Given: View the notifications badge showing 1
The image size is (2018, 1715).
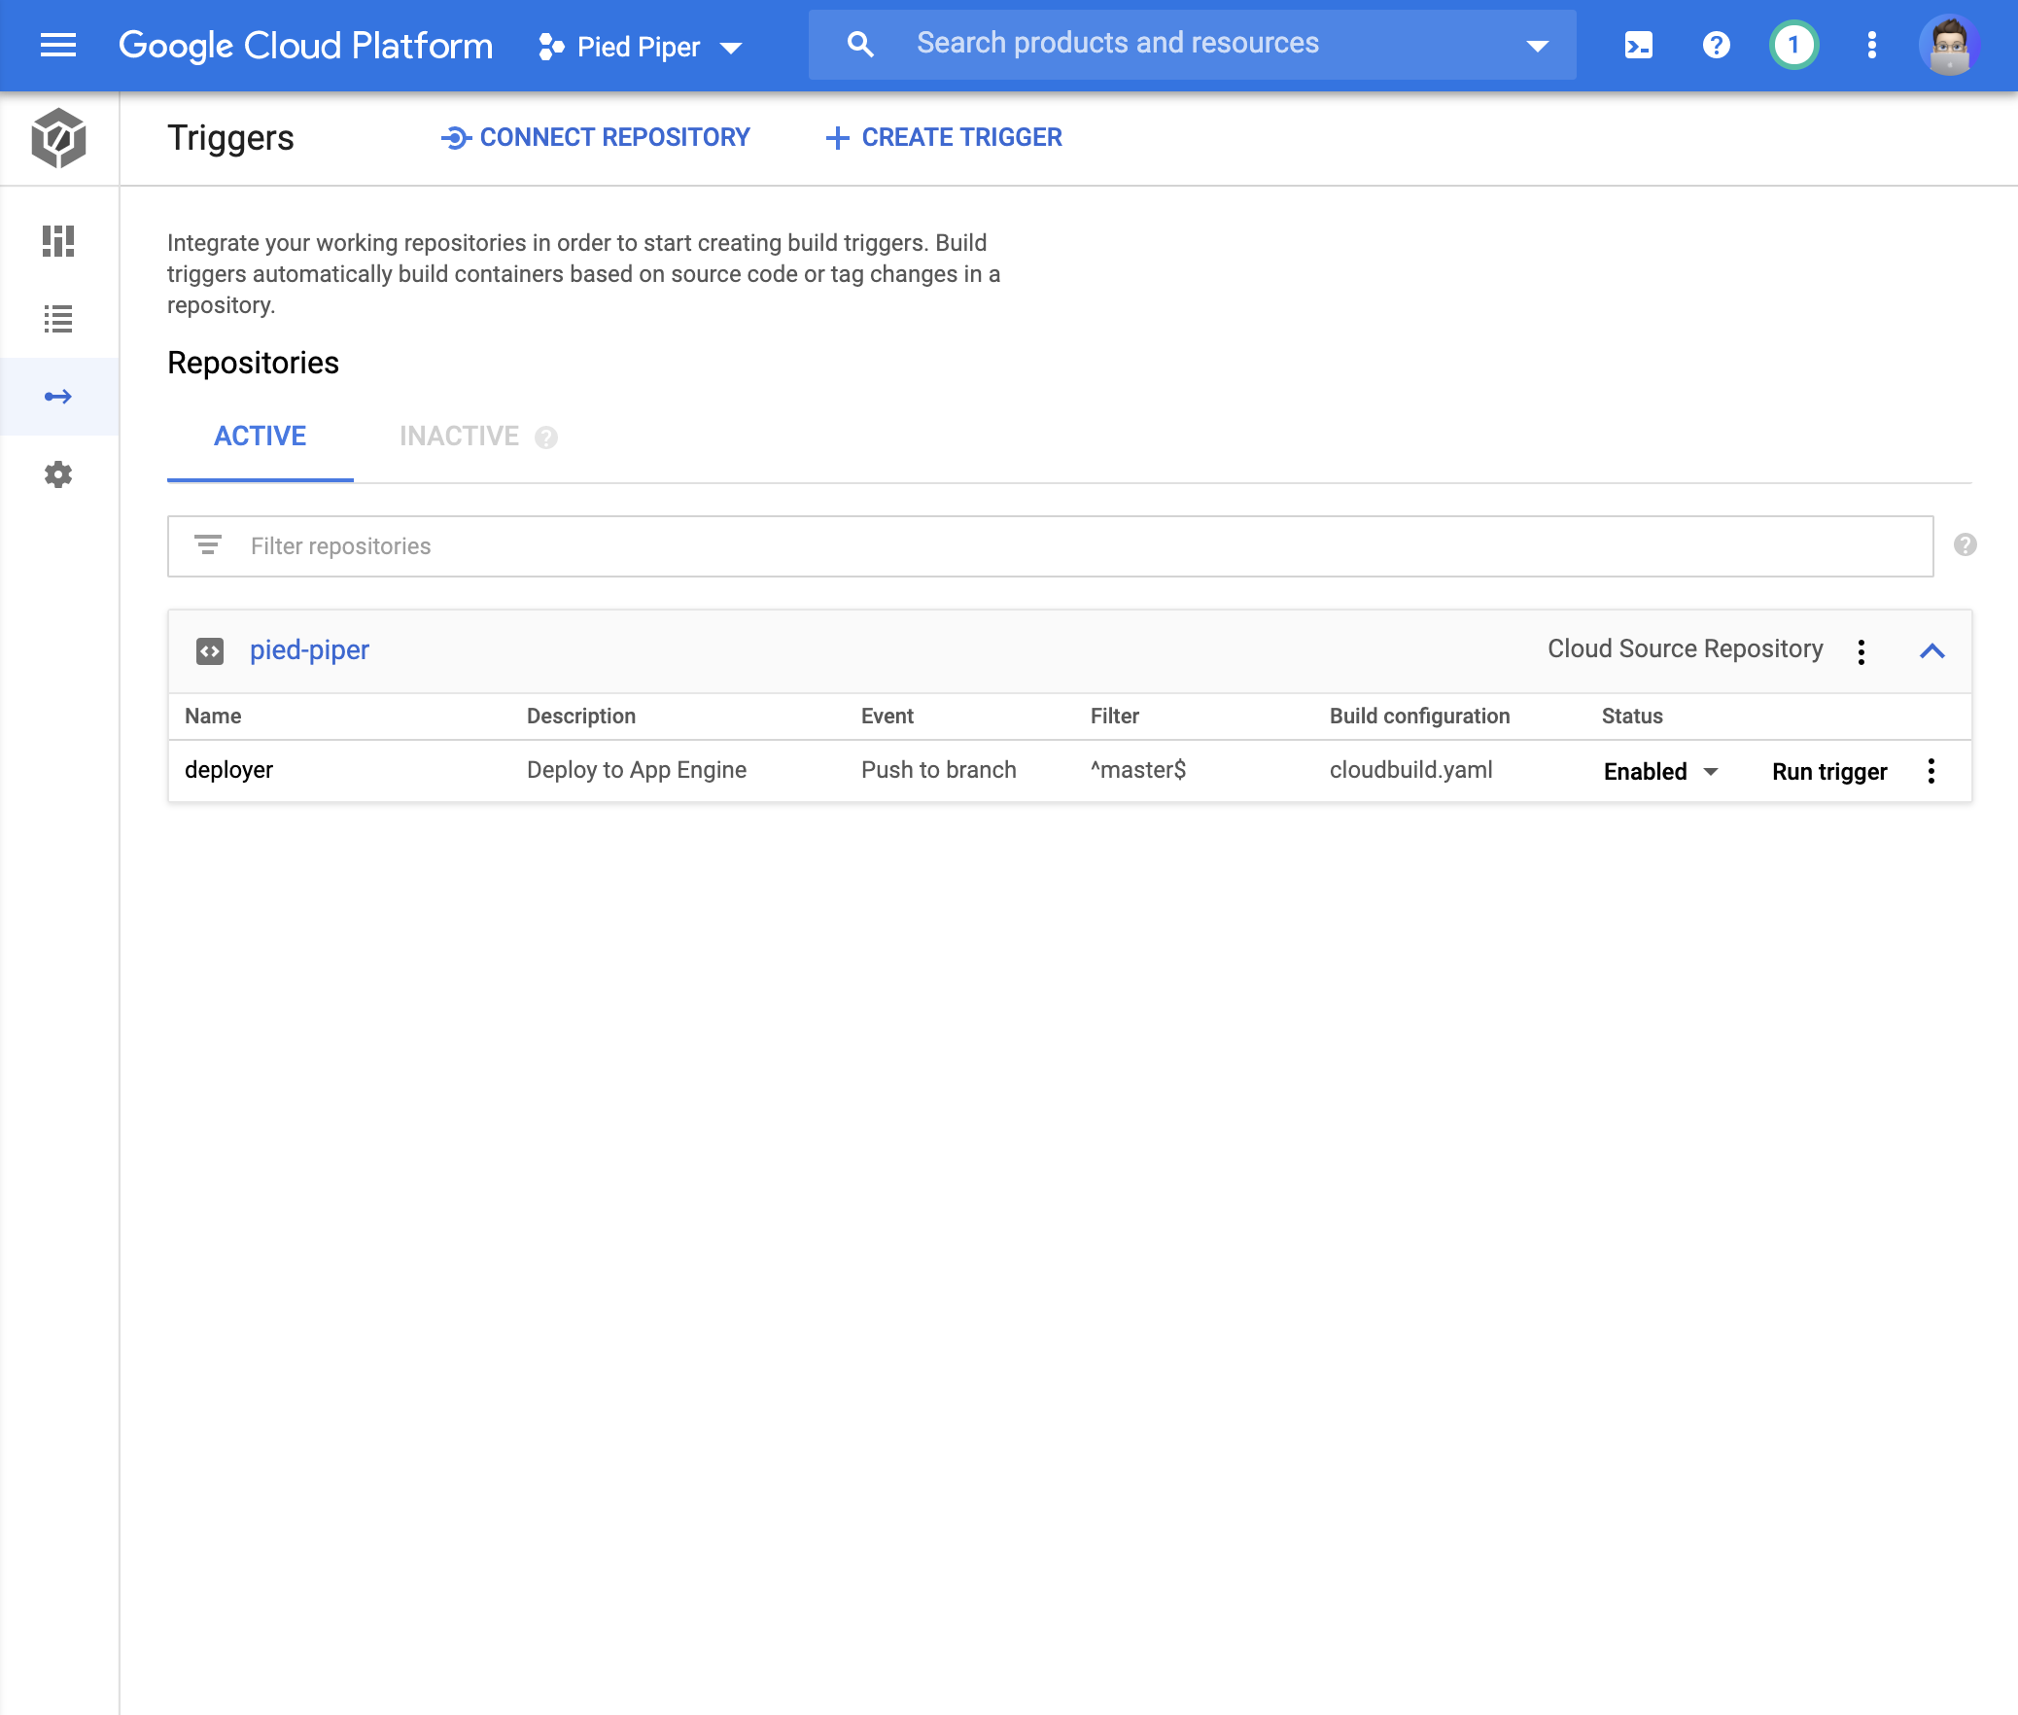Looking at the screenshot, I should (x=1793, y=45).
